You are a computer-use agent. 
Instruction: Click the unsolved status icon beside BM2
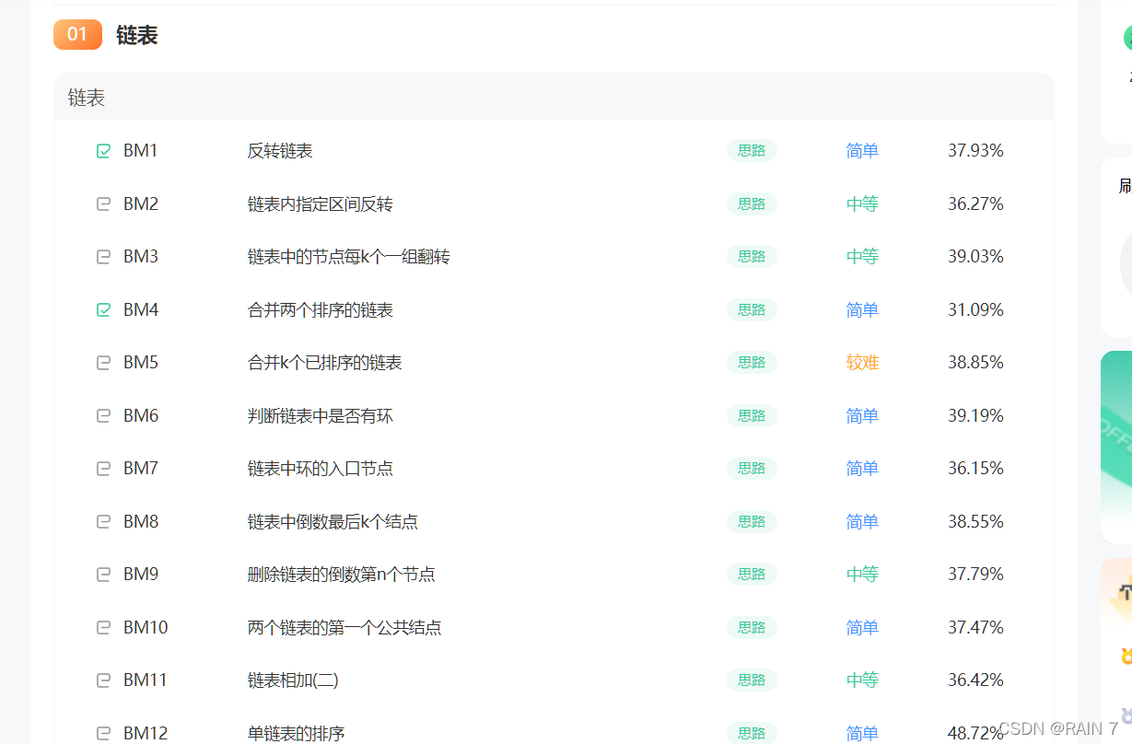(103, 203)
